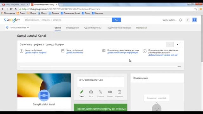
Task: Click the plus share icon in the header
Action: (x=187, y=20)
